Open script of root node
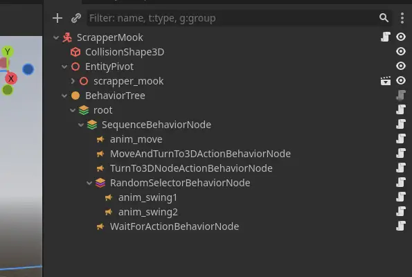Image resolution: width=412 pixels, height=277 pixels. click(x=401, y=109)
